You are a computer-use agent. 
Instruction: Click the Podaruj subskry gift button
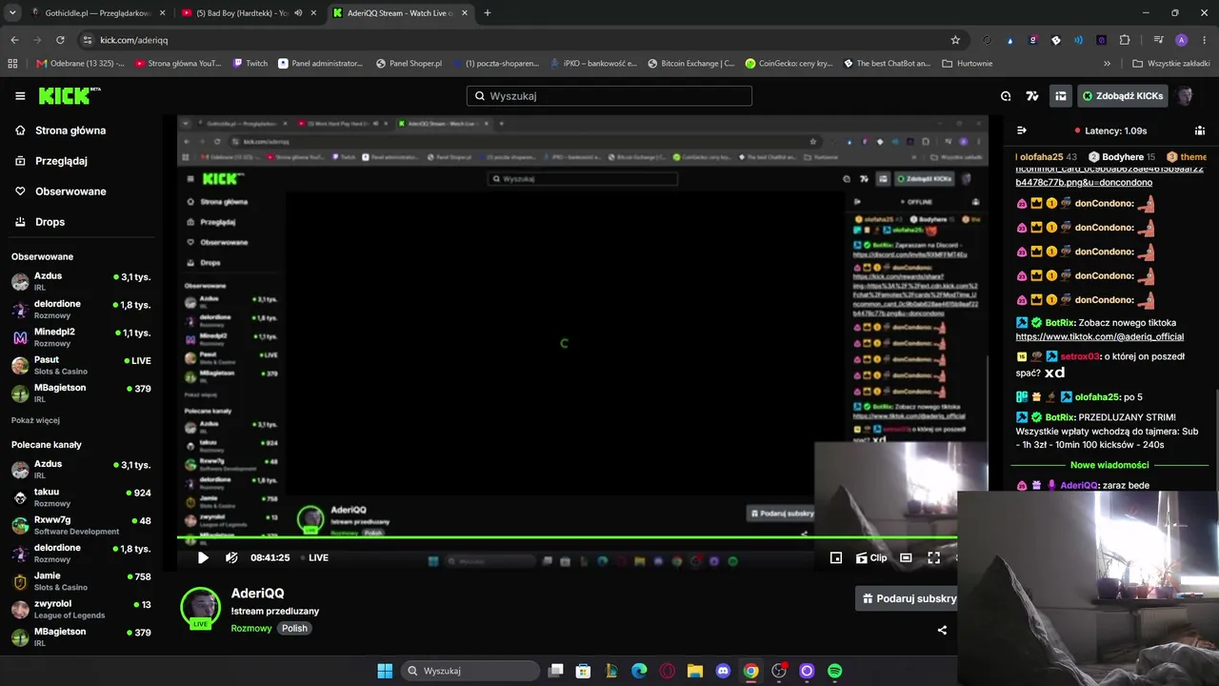pyautogui.click(x=907, y=598)
